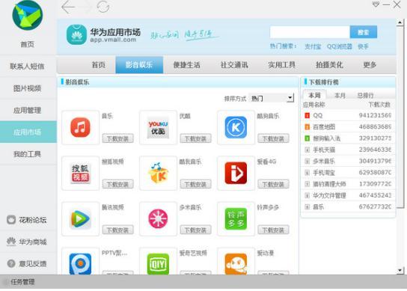Click 下载安装 for 优酷
Screen dimensions: 407x291
tap(195, 138)
